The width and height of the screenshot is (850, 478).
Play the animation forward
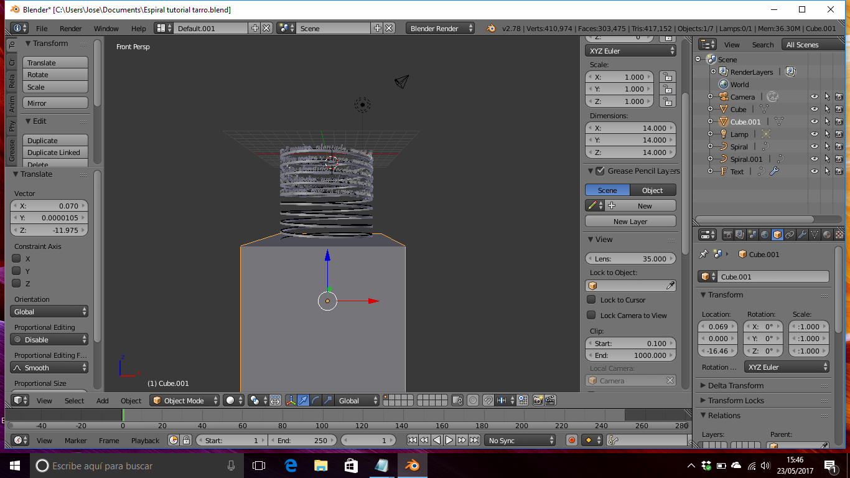(449, 440)
